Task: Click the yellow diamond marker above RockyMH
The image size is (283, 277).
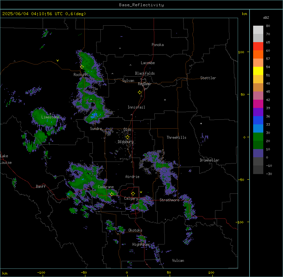Action: coord(82,67)
